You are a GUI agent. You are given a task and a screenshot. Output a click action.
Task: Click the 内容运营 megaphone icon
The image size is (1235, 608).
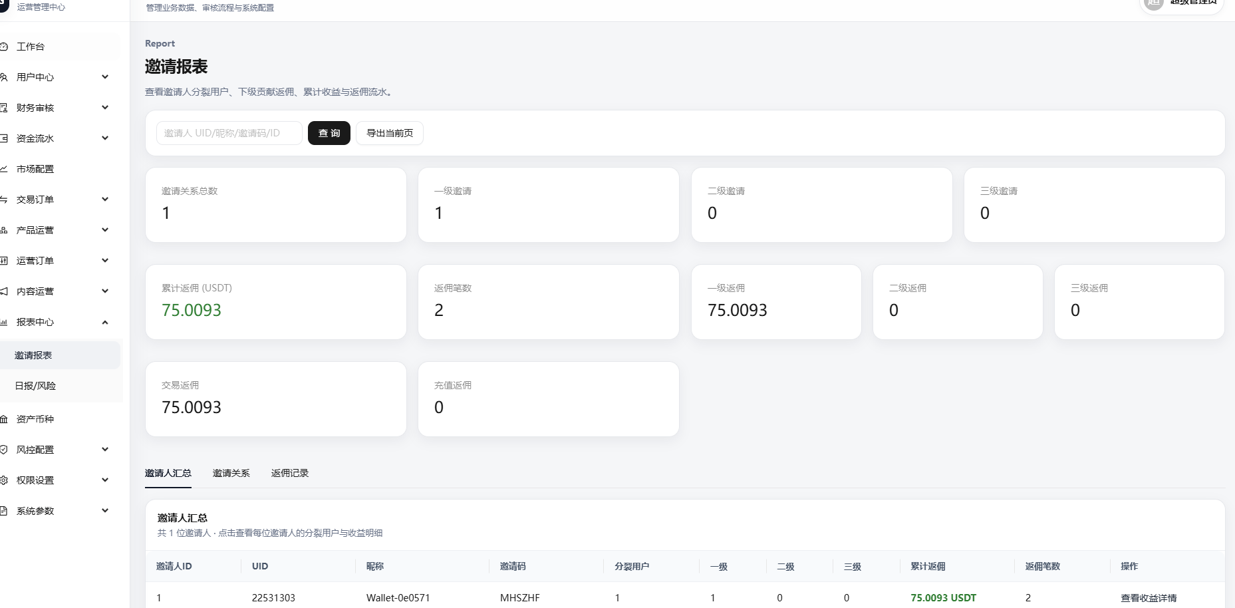[x=3, y=291]
